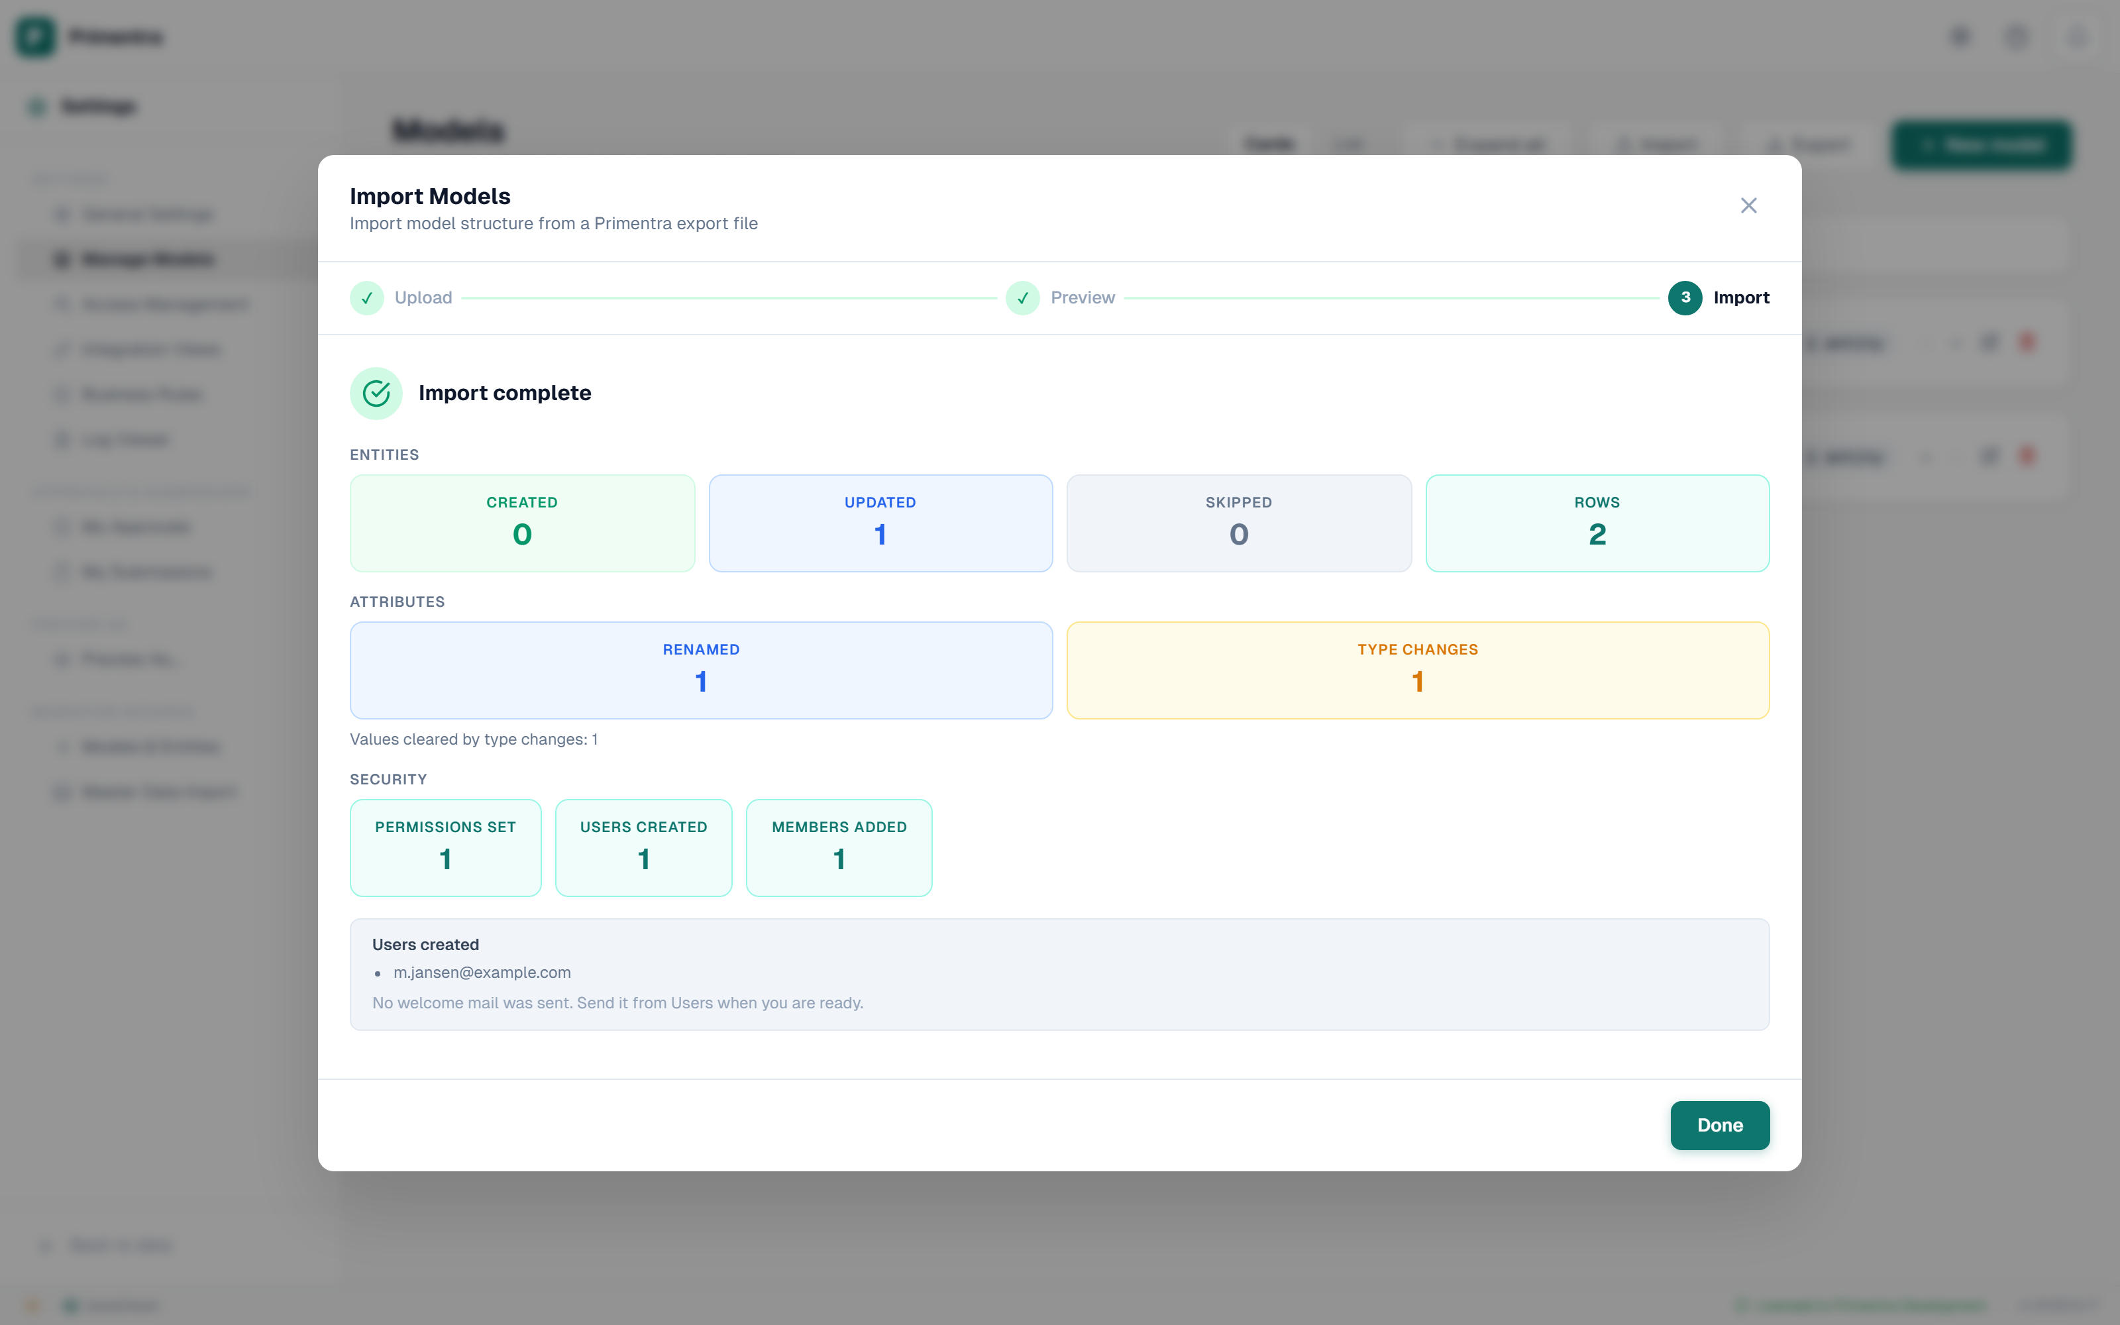Click the ATTRIBUTES section label
2120x1325 pixels.
point(397,602)
